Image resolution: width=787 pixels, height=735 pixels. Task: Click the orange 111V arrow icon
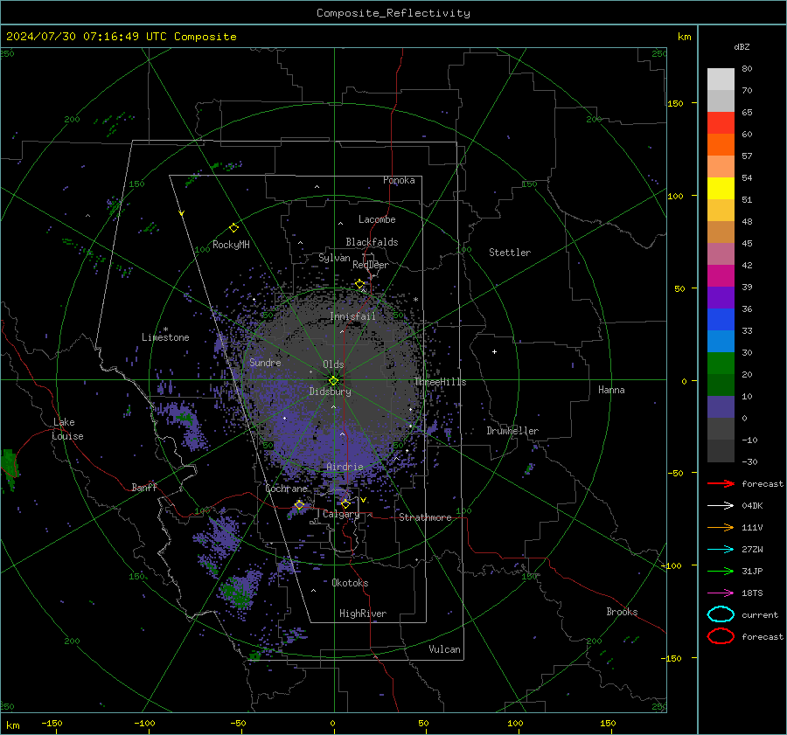point(721,527)
